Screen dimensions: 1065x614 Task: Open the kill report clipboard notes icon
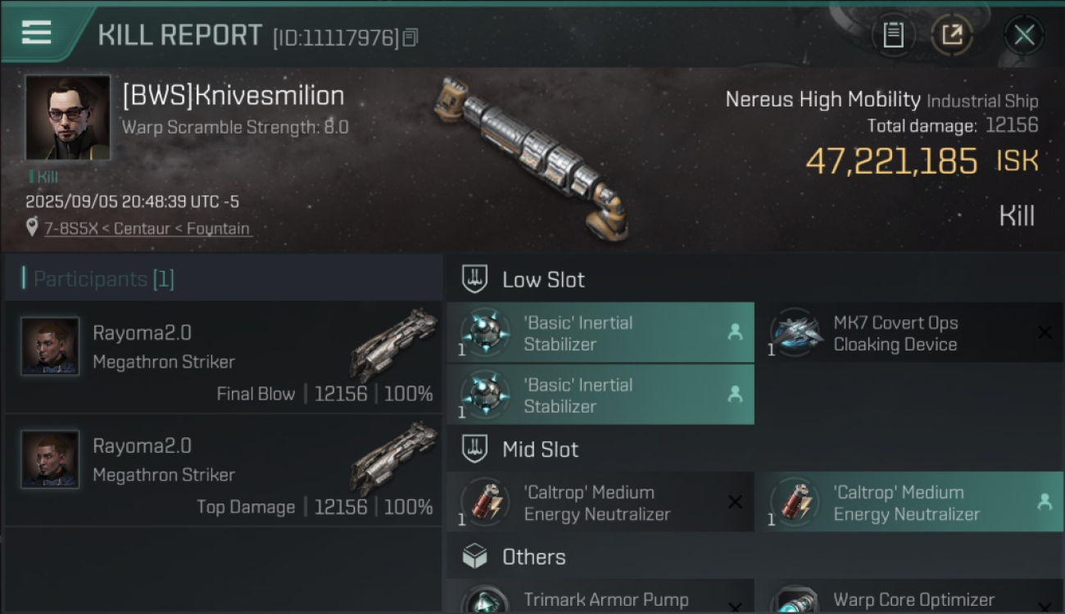(x=893, y=34)
